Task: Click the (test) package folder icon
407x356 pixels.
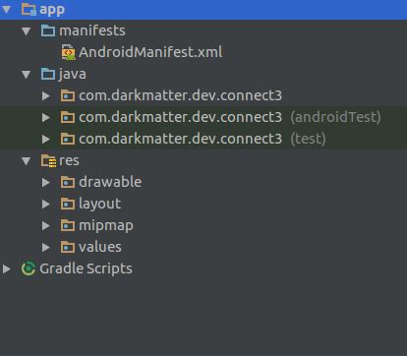Action: tap(68, 139)
